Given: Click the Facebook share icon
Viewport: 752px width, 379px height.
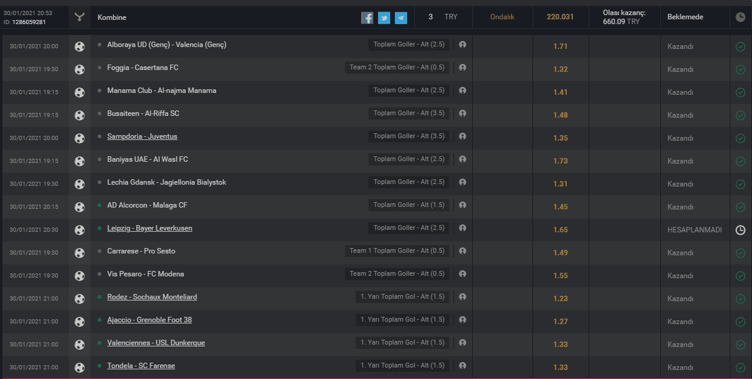Looking at the screenshot, I should pos(367,18).
